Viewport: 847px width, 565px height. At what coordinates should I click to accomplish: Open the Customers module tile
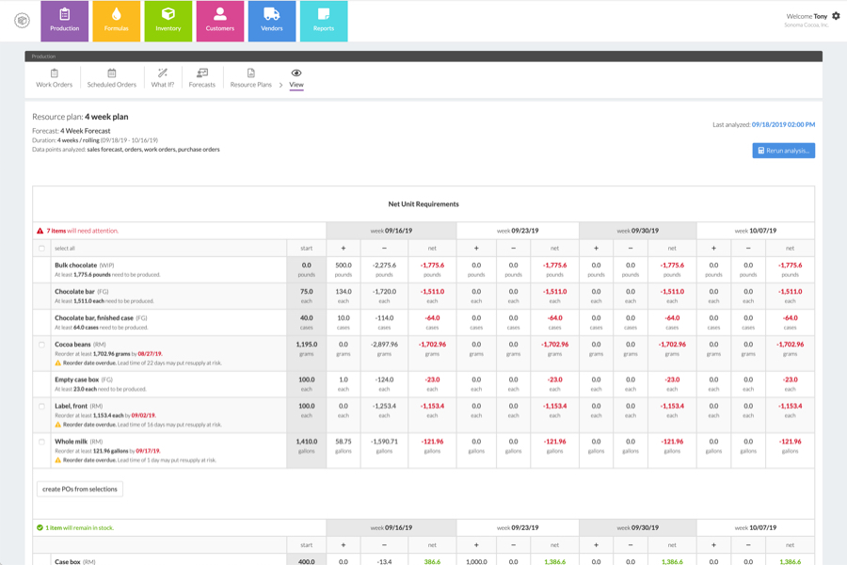(x=220, y=21)
